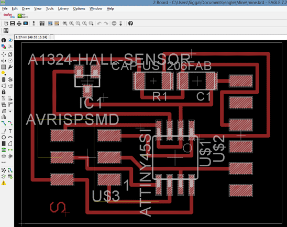Click the Zoom out icon
Screen dimensions: 287x227
pos(78,24)
